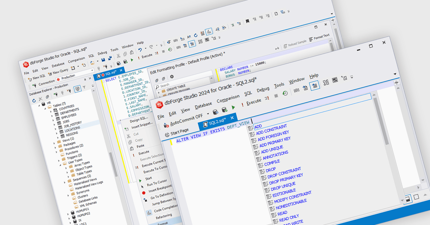This screenshot has height=225, width=430.
Task: Click the database refresh icon in the front window toolbar
Action: click(x=215, y=112)
